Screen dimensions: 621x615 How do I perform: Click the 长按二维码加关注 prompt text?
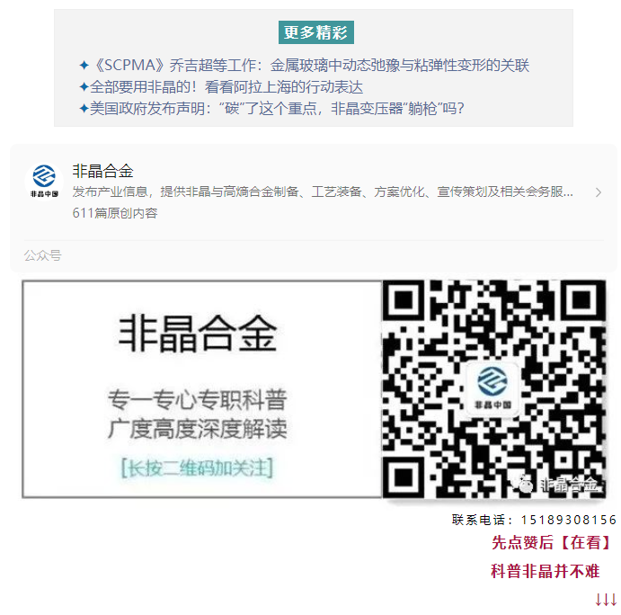click(x=197, y=468)
